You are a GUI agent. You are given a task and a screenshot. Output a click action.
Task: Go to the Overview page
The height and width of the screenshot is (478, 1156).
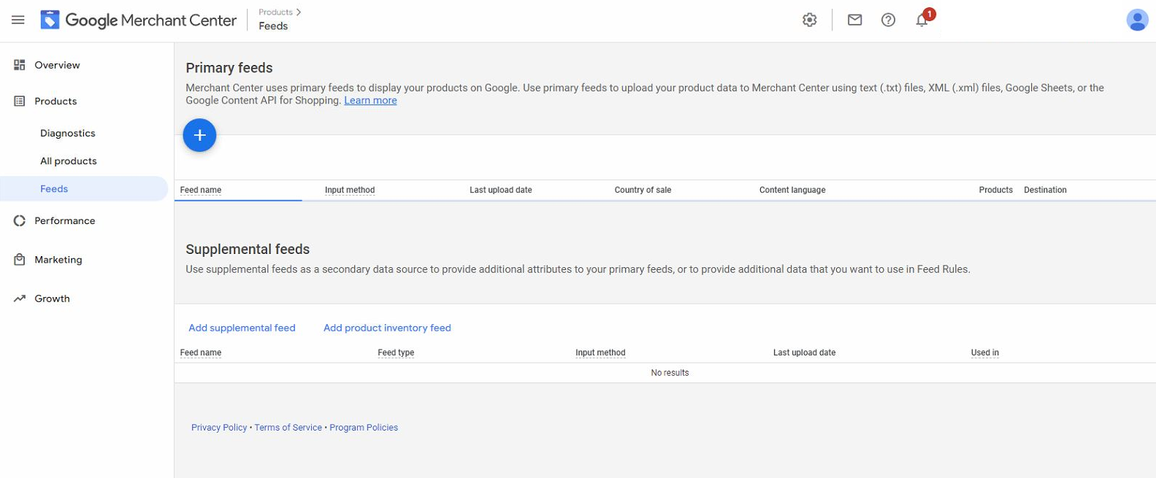click(x=57, y=65)
